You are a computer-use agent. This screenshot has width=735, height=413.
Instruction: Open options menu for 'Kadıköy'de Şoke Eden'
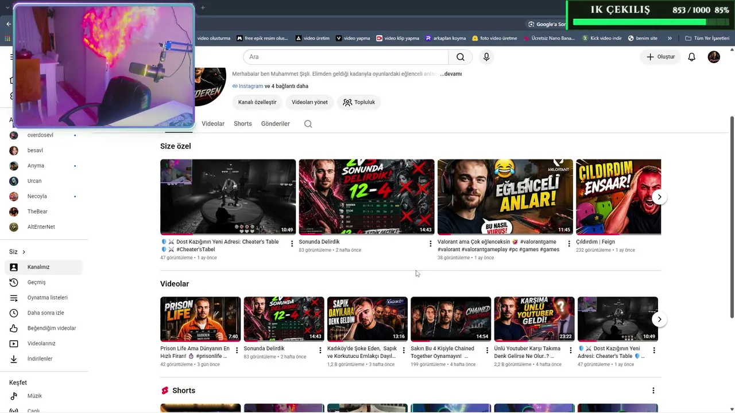point(404,350)
